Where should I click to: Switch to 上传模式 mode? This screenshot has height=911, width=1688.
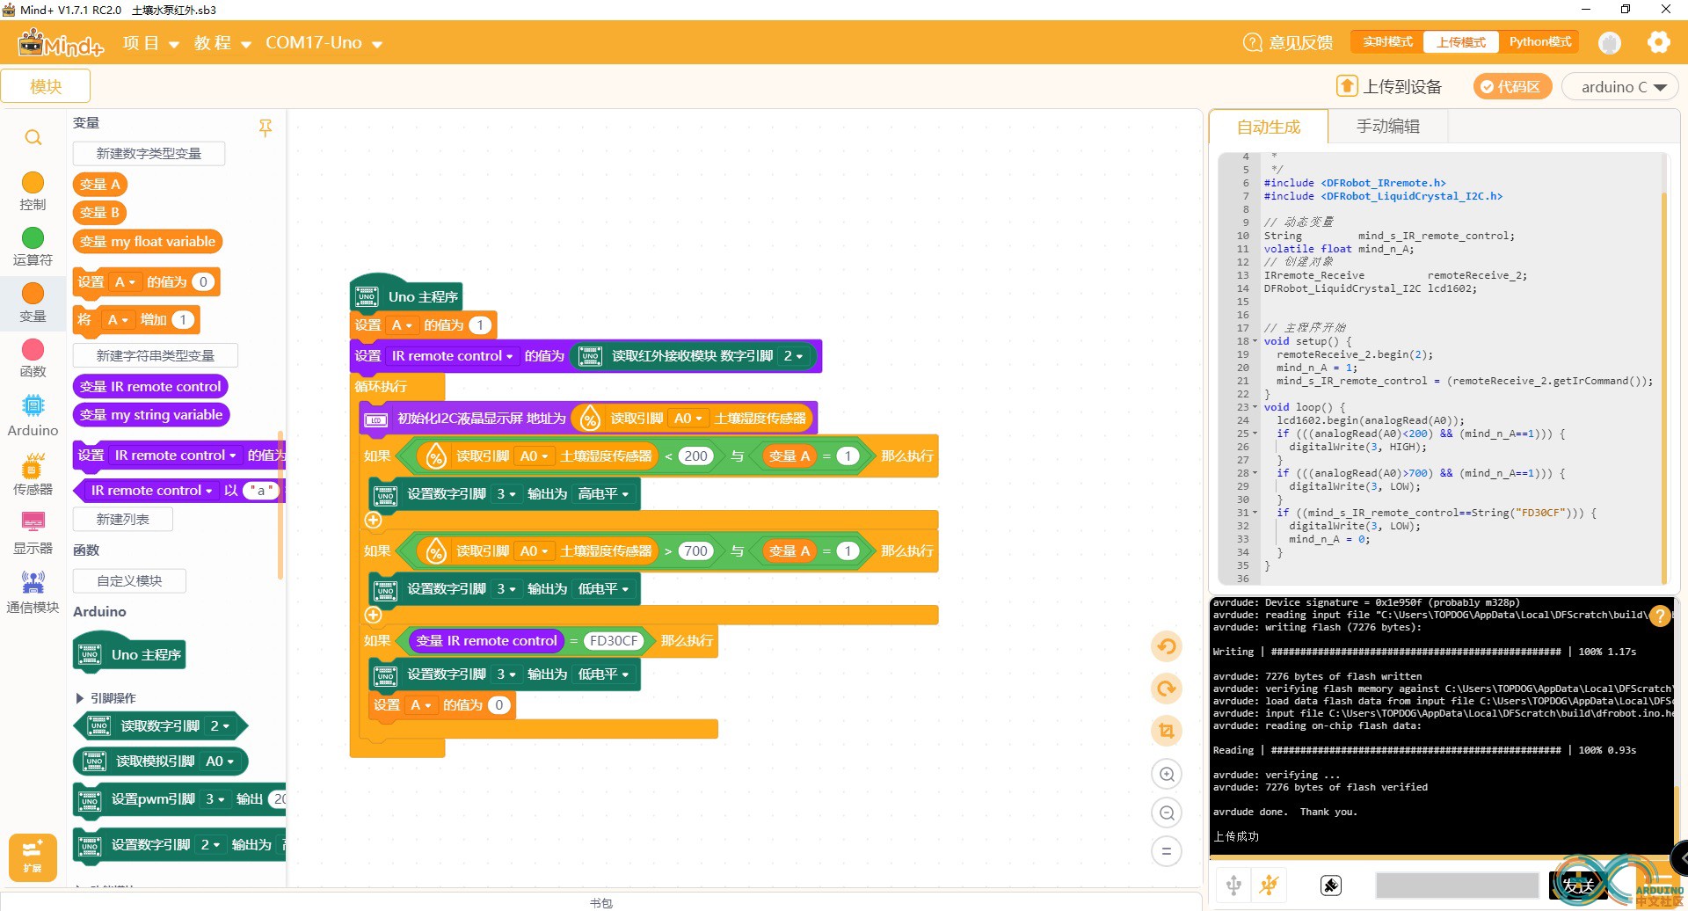1461,41
